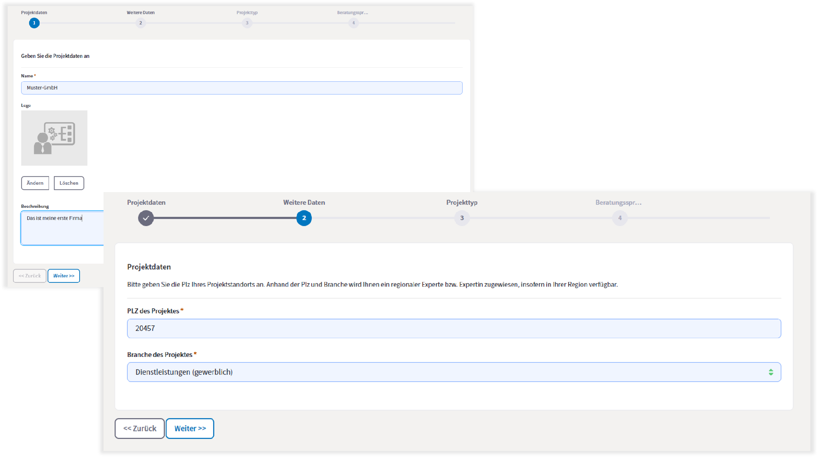Focus the Name field containing Muster-GmbH
818x457 pixels.
click(242, 88)
